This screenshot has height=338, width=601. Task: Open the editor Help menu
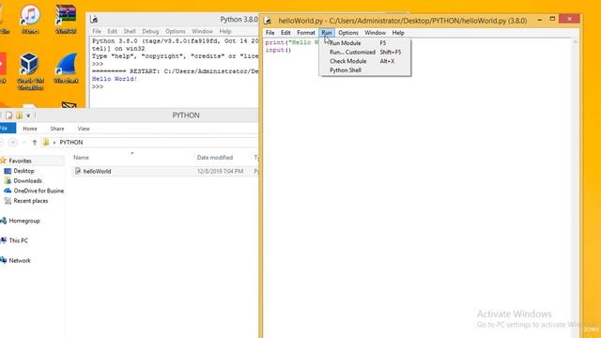pos(398,33)
